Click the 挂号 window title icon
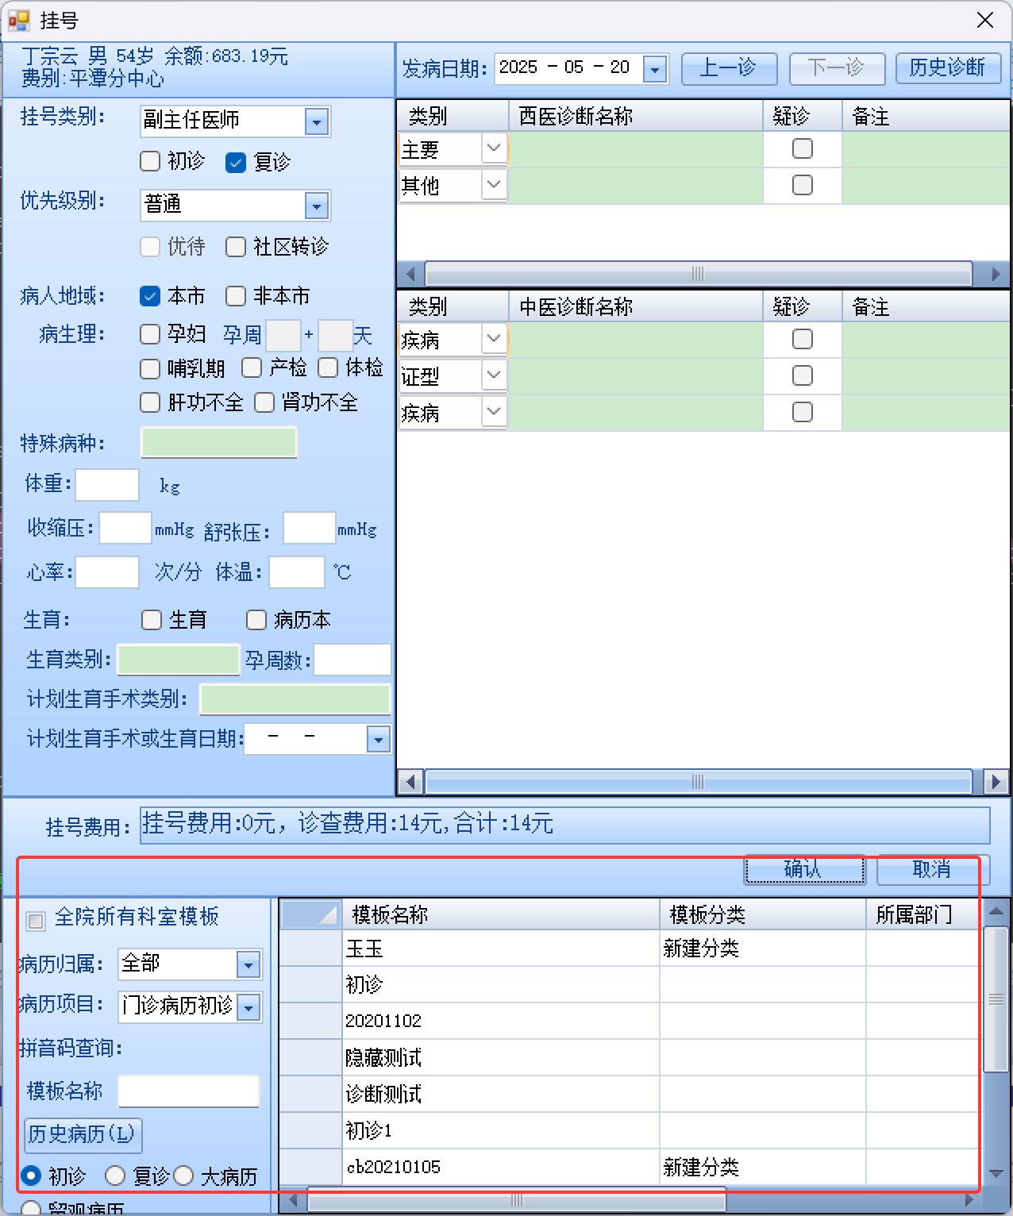 (x=18, y=20)
